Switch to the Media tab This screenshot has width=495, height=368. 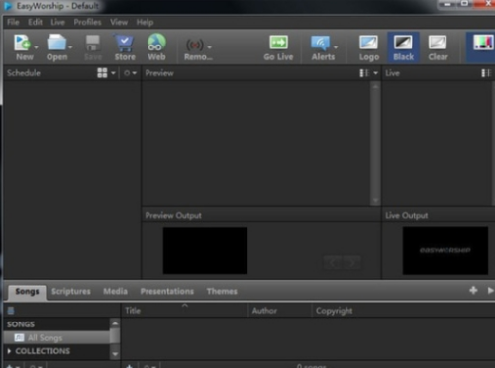(115, 292)
